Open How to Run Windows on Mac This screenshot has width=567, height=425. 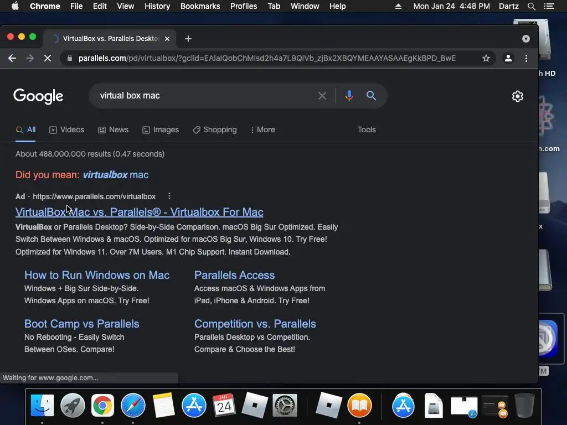pos(97,275)
